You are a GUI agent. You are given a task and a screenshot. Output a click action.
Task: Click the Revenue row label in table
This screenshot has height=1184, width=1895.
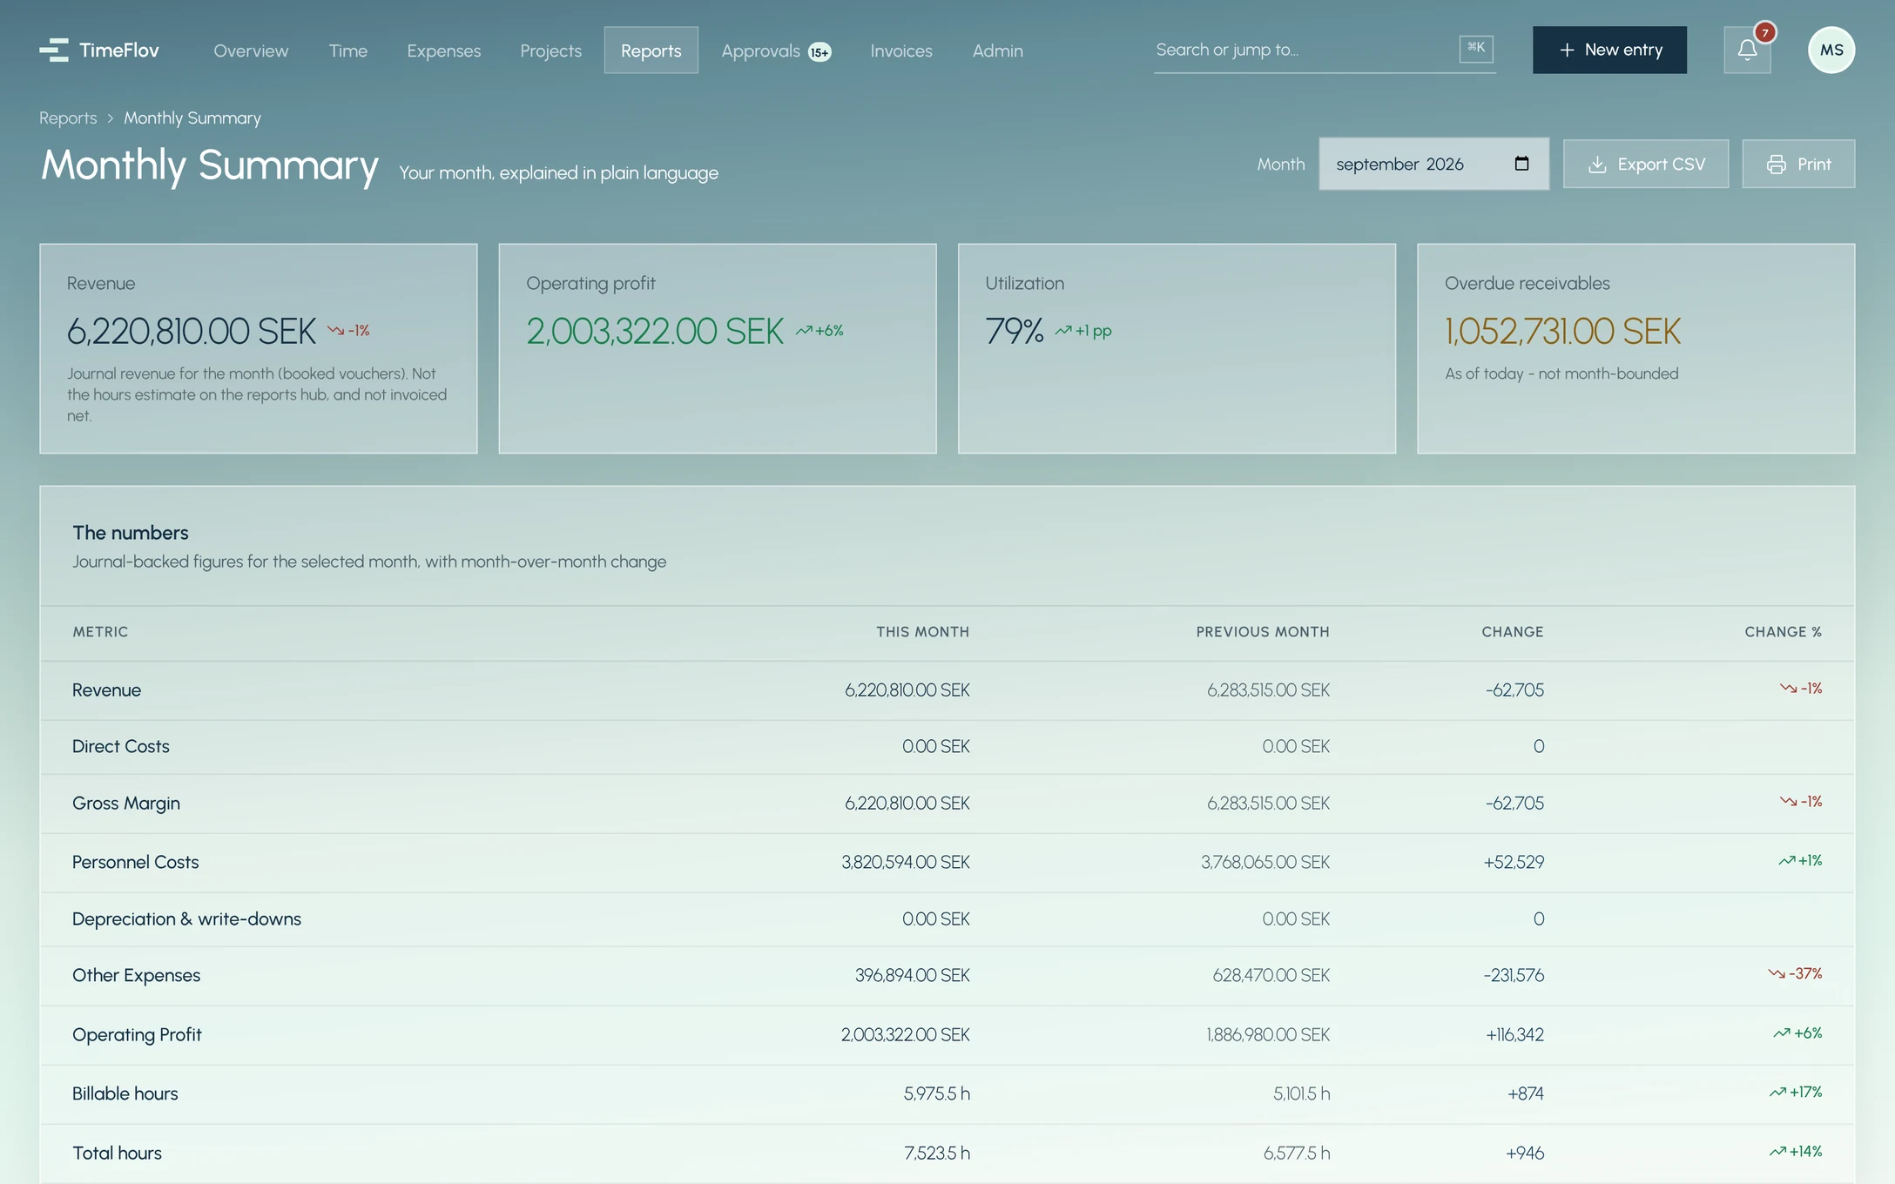pos(106,690)
